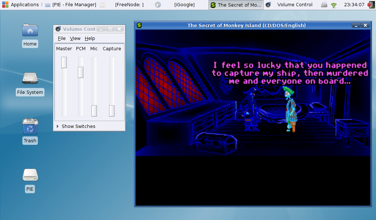This screenshot has height=220, width=376.
Task: Open the PIE removable drive icon
Action: click(30, 175)
